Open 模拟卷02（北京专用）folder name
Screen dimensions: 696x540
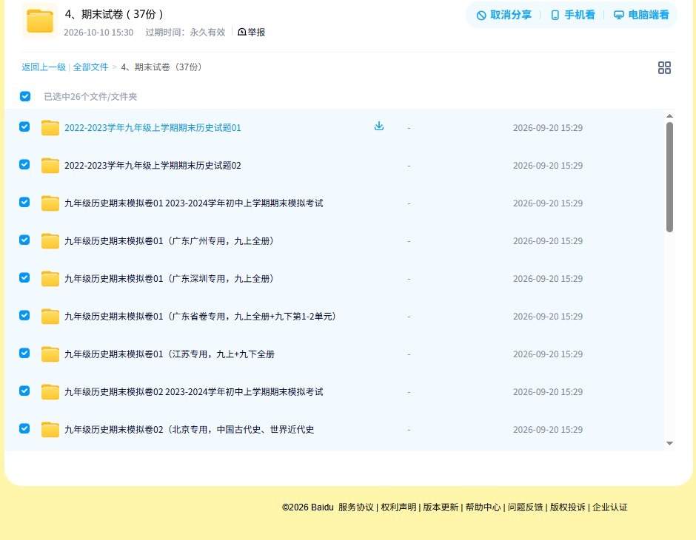tap(190, 429)
